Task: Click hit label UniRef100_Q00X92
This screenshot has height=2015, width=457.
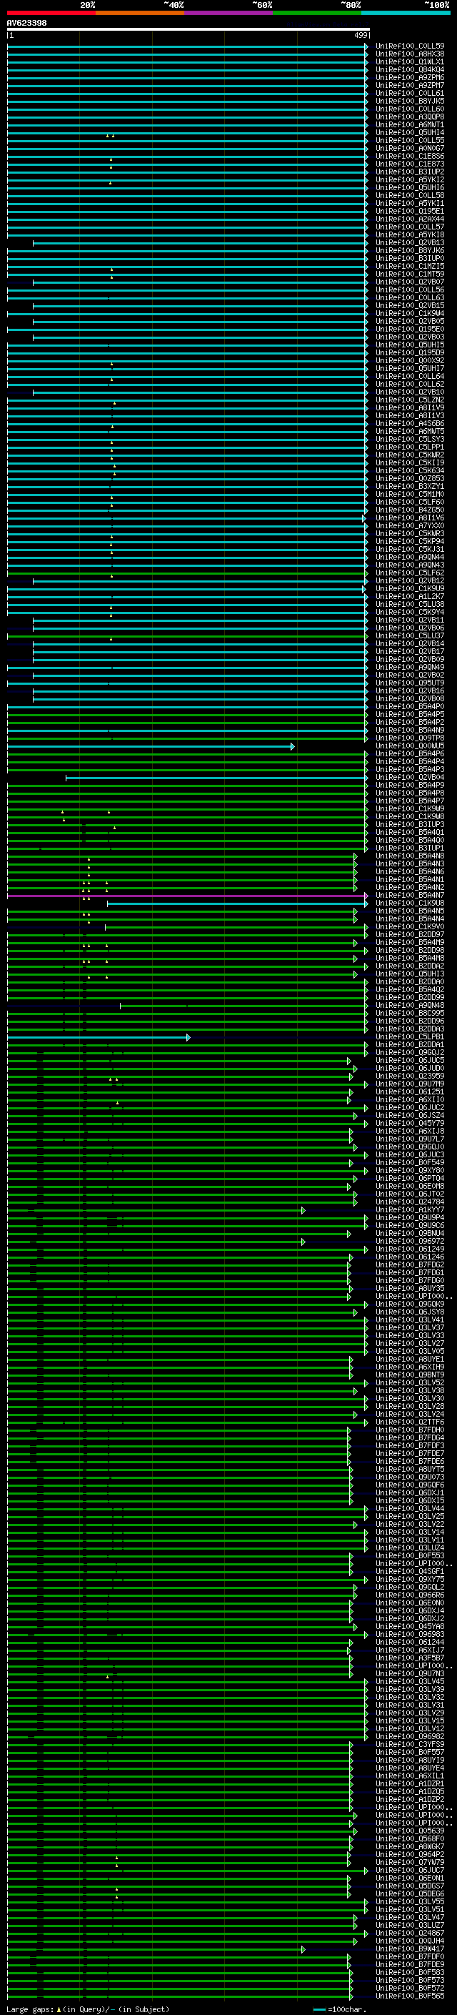Action: click(410, 360)
